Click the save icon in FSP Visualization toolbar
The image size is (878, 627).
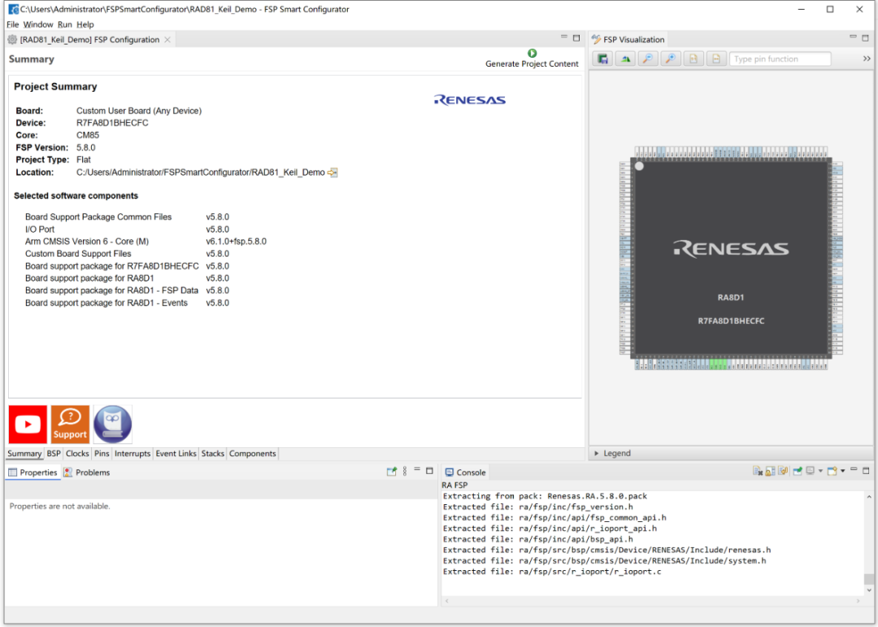click(x=602, y=59)
